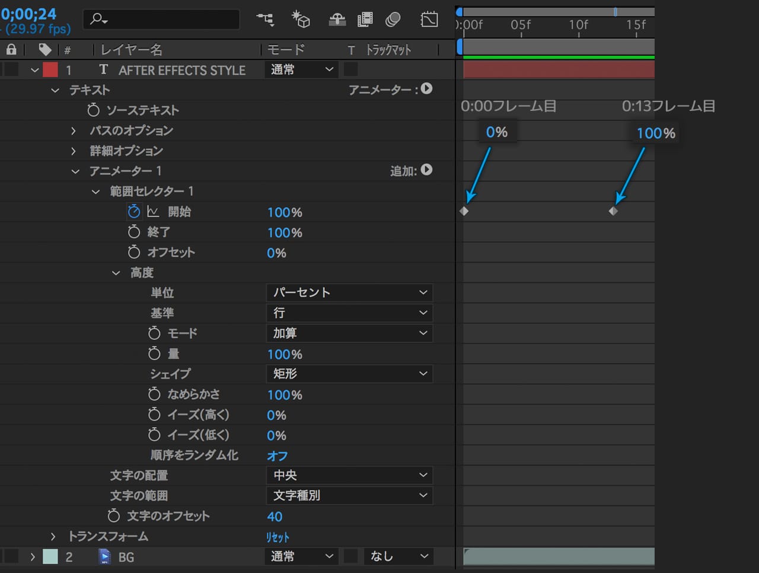Toggle the Draft 3D icon
The image size is (759, 573).
301,20
